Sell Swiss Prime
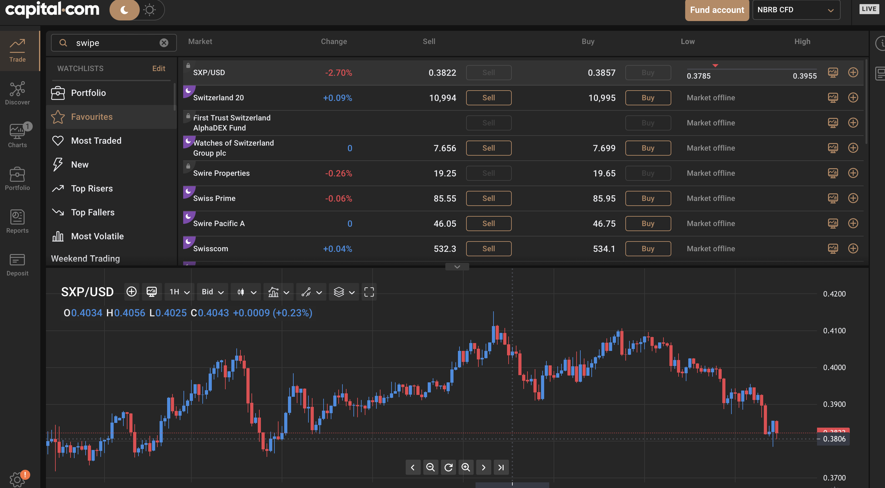Screen dimensions: 885x488 pos(488,198)
